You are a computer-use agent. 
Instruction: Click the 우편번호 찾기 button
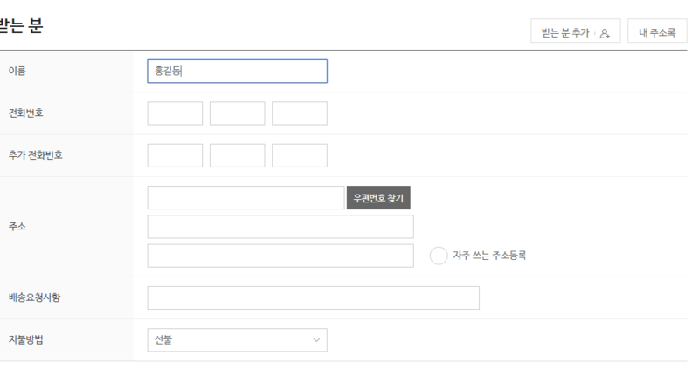tap(378, 197)
